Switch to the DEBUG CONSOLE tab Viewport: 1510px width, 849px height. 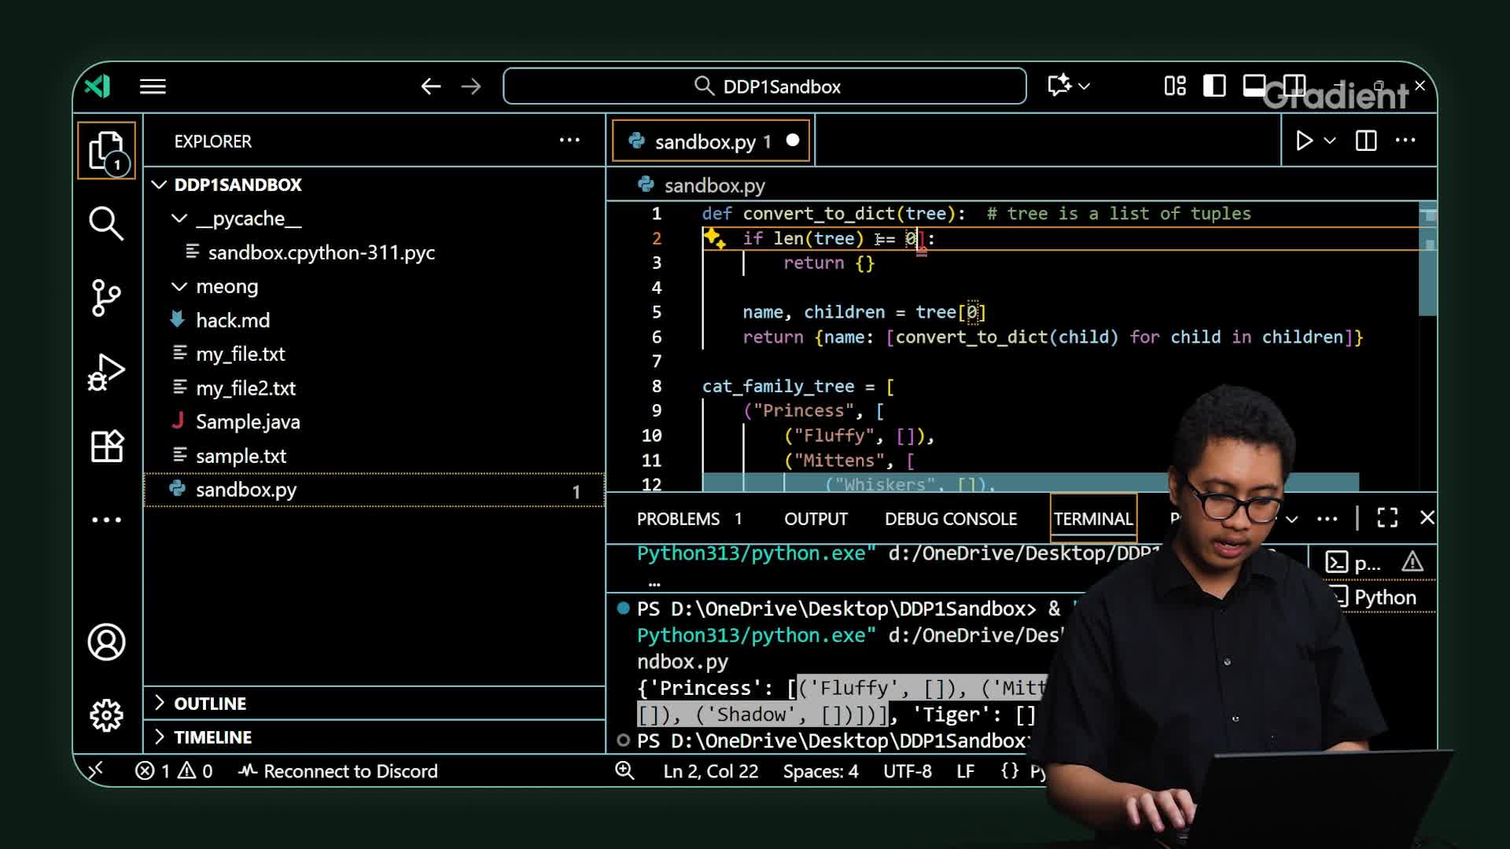coord(950,519)
